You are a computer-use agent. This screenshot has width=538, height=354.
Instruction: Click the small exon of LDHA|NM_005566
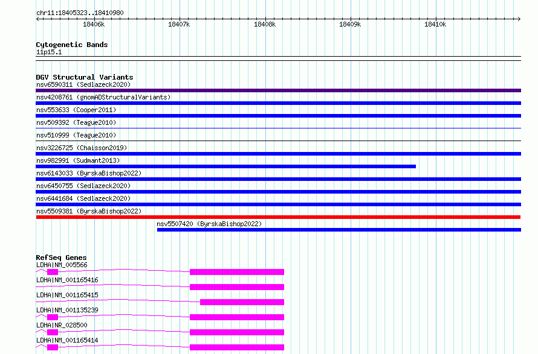coord(53,272)
